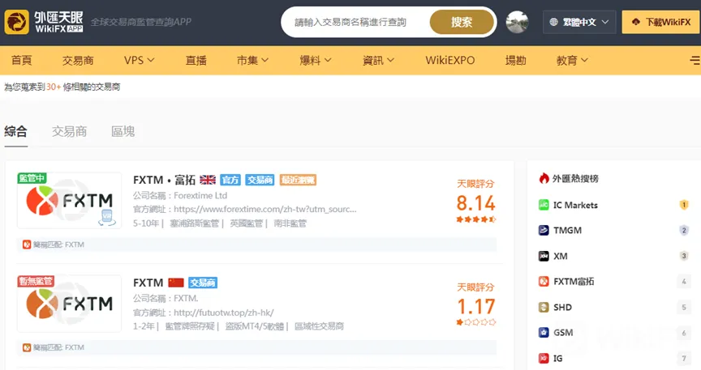Click the 英國監管 tag

pyautogui.click(x=247, y=223)
